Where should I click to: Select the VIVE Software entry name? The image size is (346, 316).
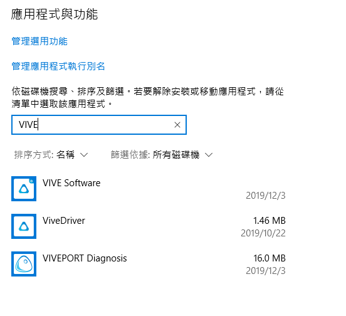click(71, 183)
